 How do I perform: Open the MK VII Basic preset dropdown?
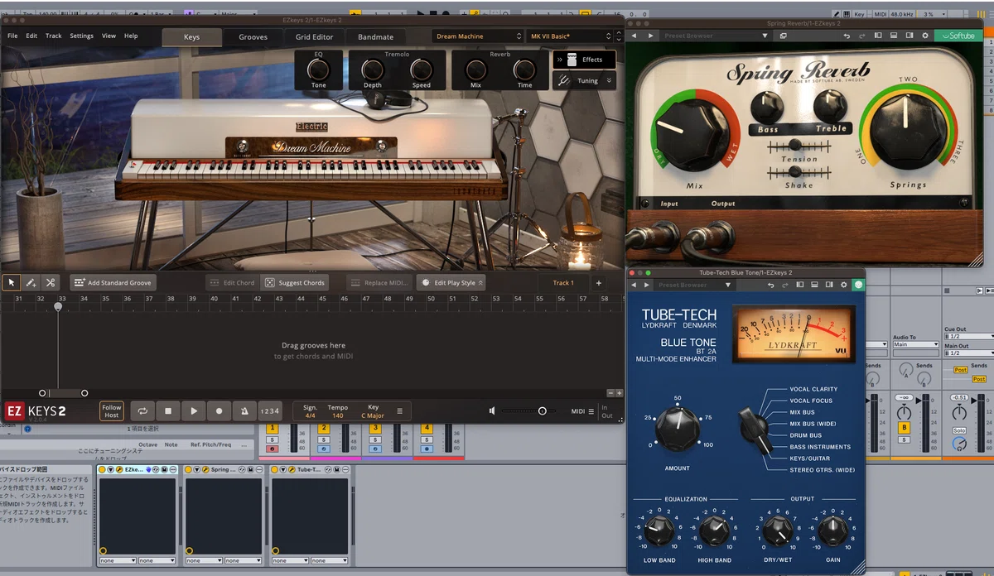point(569,36)
